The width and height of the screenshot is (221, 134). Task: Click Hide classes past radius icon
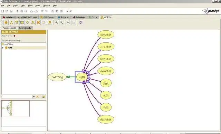click(x=38, y=22)
